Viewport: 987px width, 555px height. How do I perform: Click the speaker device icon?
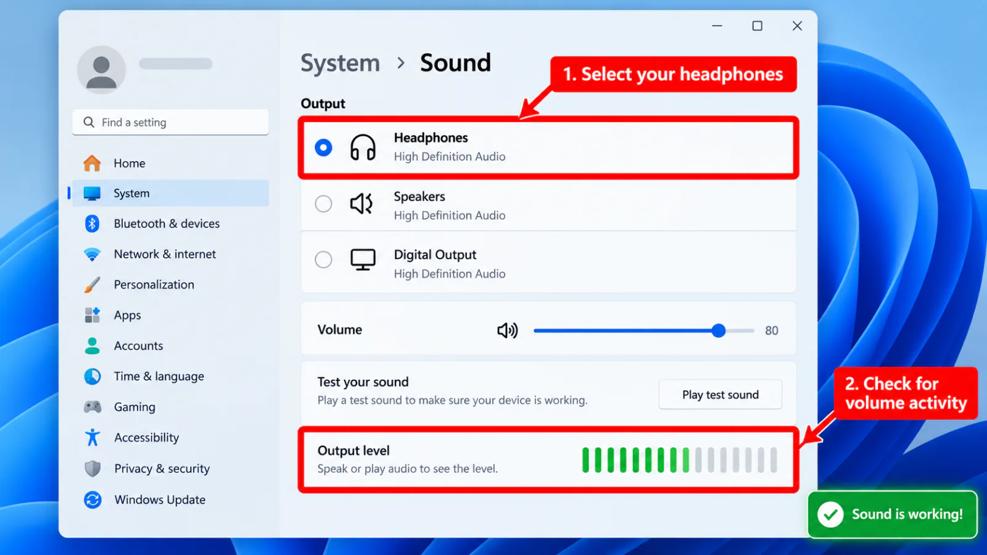pos(361,203)
